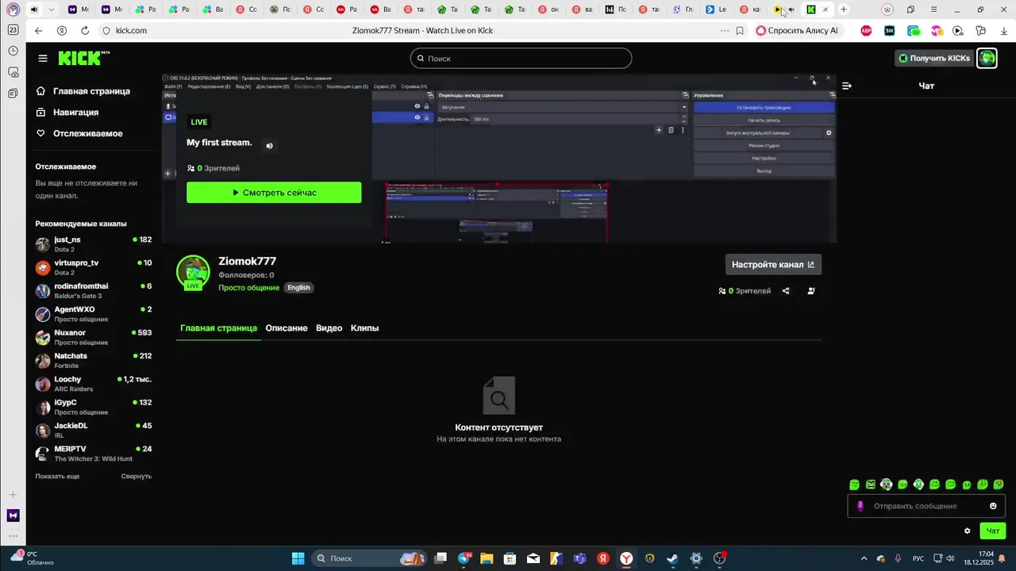Image resolution: width=1016 pixels, height=571 pixels.
Task: Open Навигация in the sidebar
Action: click(x=76, y=113)
